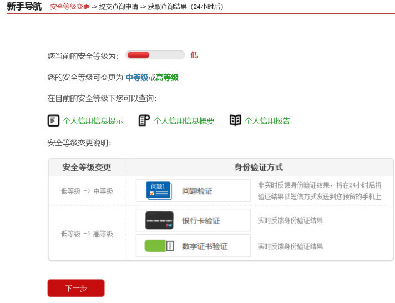The image size is (395, 303).
Task: Click the 问题1 questionnaire icon
Action: (x=159, y=190)
